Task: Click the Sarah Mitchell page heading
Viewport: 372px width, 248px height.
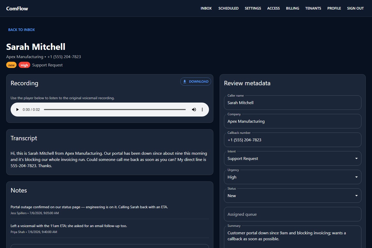Action: (36, 47)
